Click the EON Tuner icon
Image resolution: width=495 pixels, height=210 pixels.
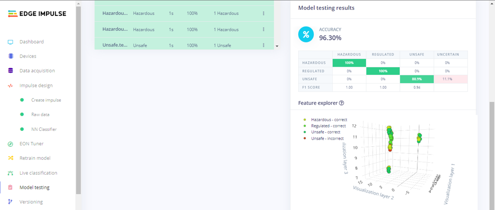pyautogui.click(x=10, y=144)
